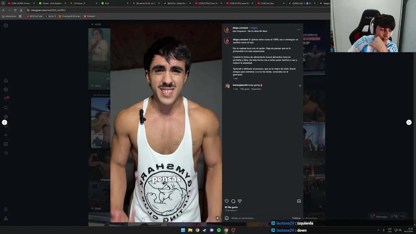The height and width of the screenshot is (234, 416).
Task: Click the playing reel video
Action: point(166,123)
